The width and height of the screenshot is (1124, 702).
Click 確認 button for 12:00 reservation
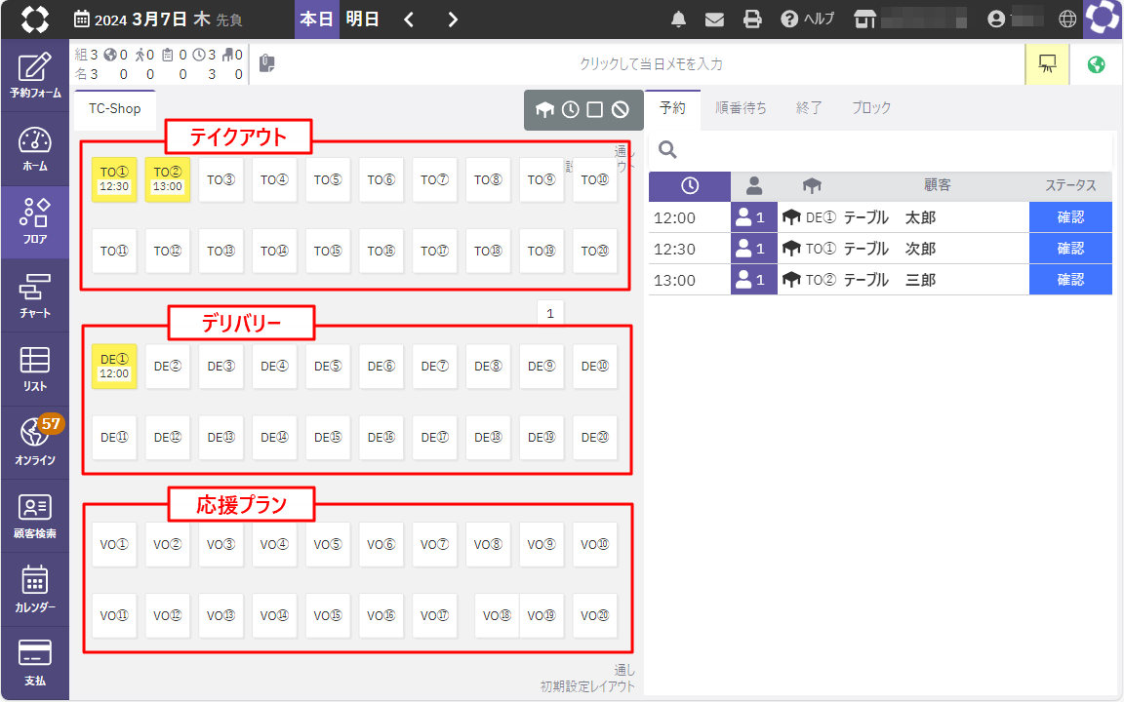[1070, 217]
